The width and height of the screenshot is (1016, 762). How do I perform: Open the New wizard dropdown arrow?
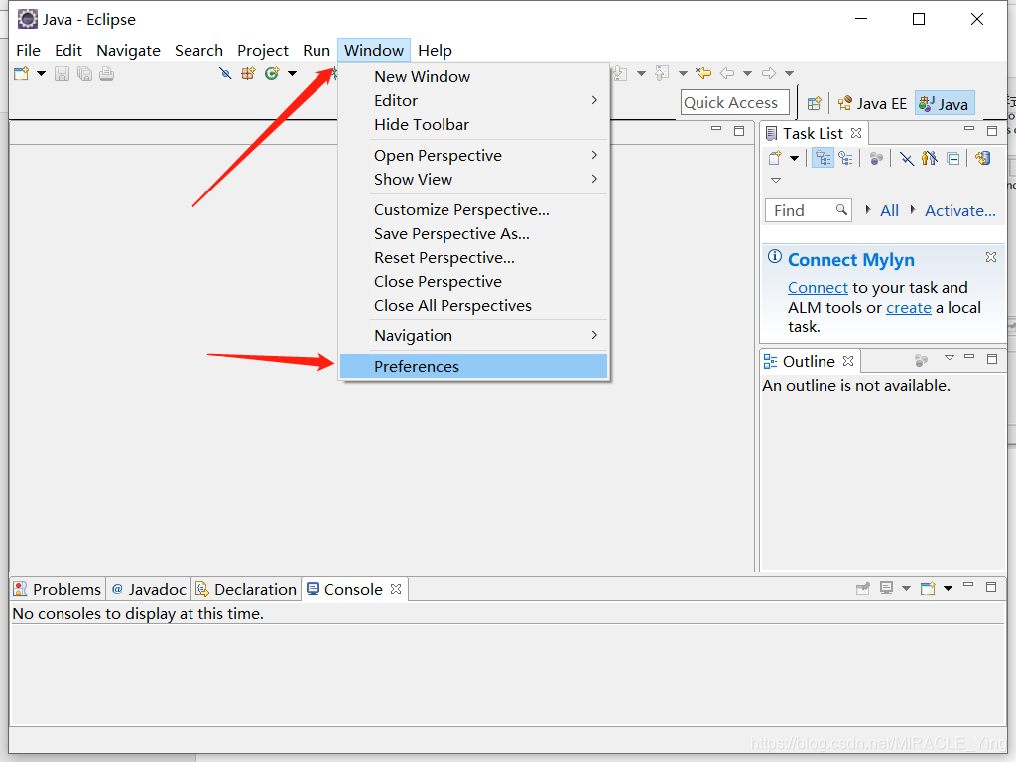click(41, 73)
